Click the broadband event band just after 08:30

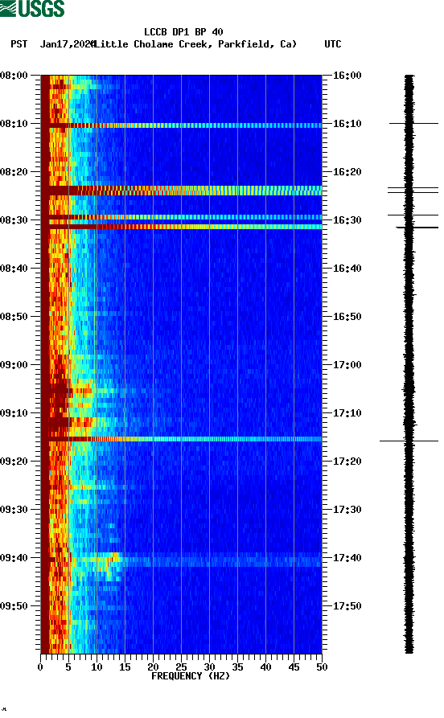181,227
